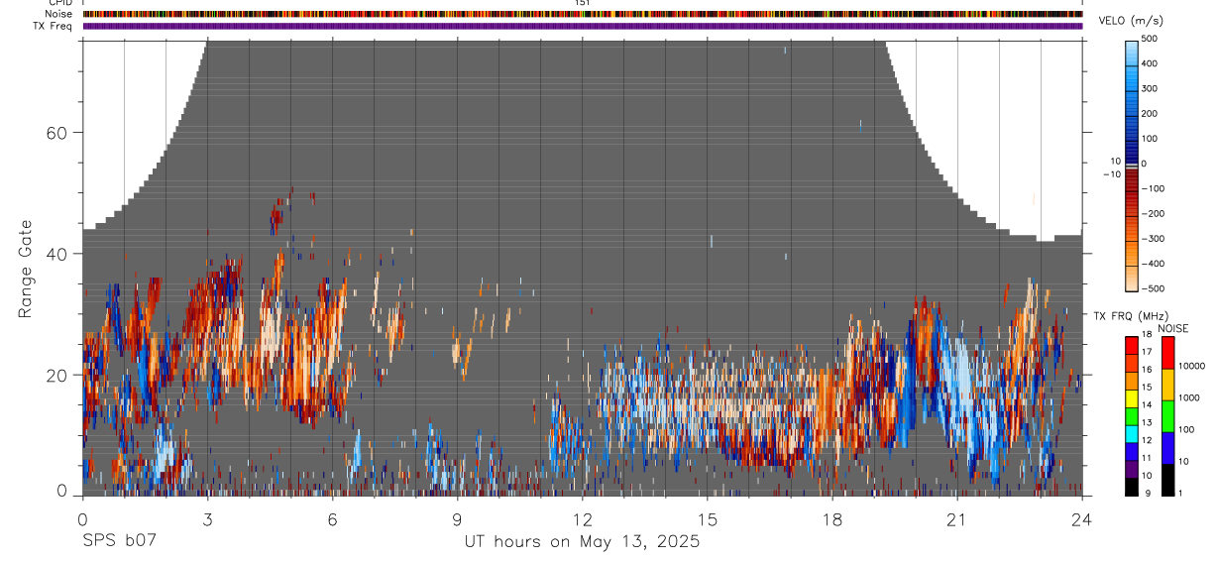Click the 12 tick label on UT hours axis
The height and width of the screenshot is (562, 1217).
pos(582,520)
